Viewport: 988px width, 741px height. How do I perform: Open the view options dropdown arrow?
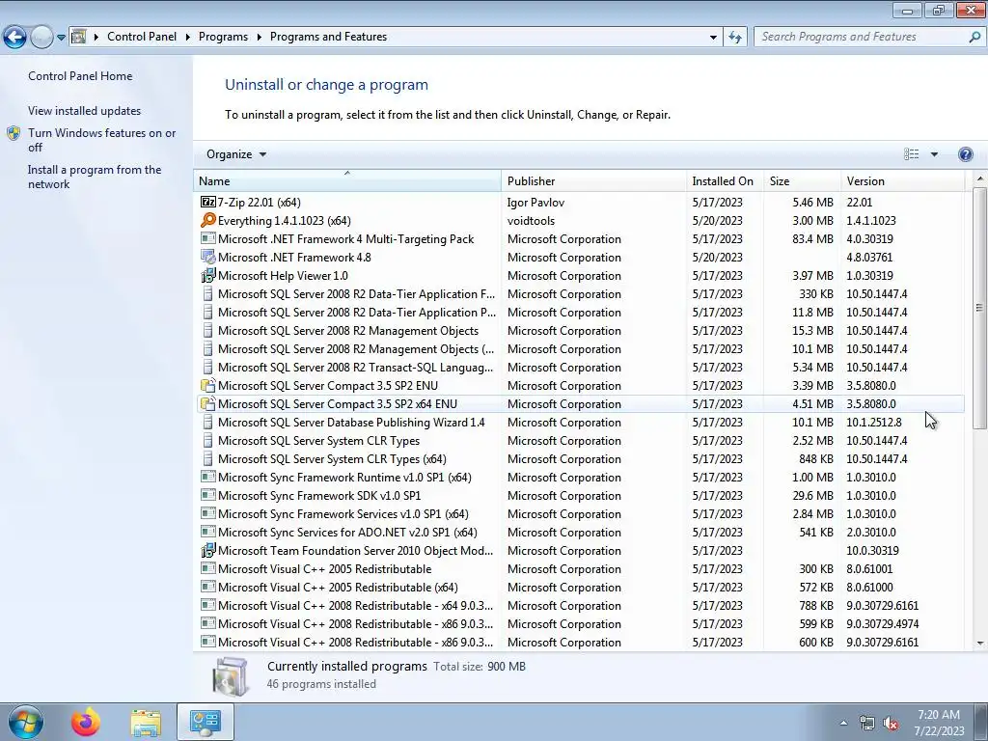[x=934, y=154]
